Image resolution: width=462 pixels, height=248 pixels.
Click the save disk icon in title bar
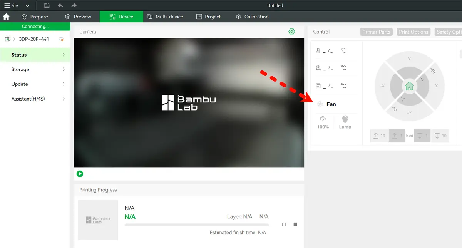click(47, 5)
